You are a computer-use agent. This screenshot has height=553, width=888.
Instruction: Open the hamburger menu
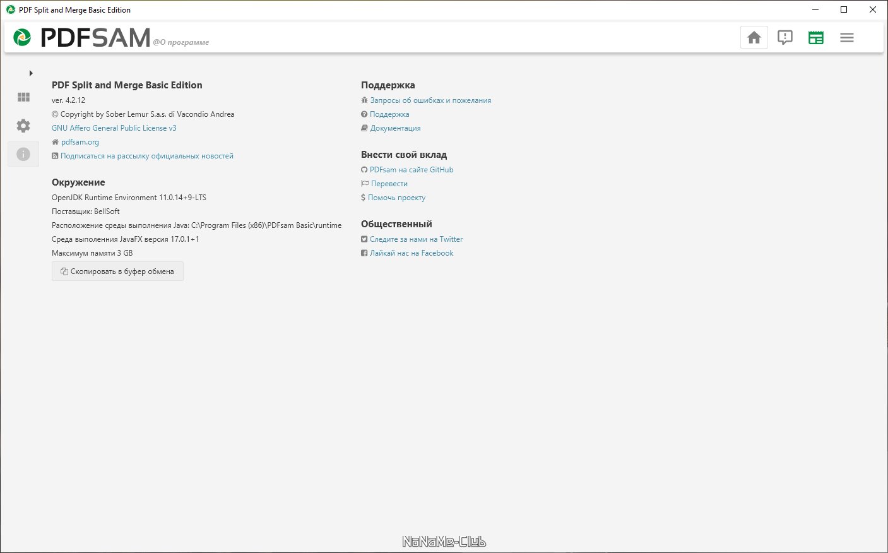tap(847, 38)
